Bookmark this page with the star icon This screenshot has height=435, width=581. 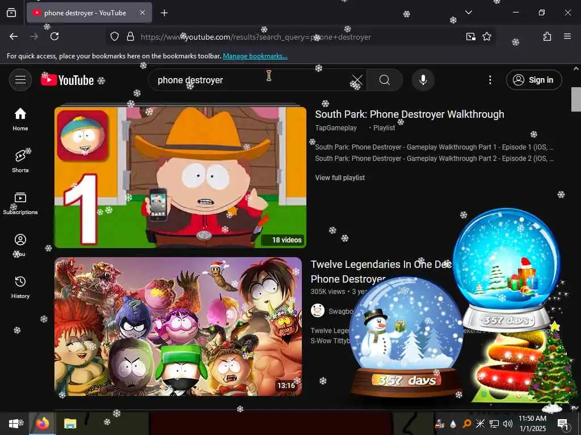[x=486, y=37]
